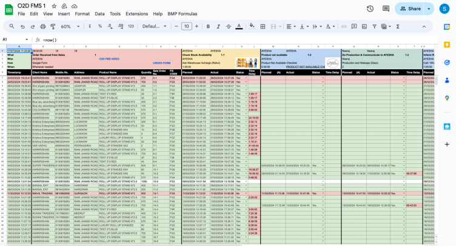Screen dimensions: 456x246
Task: Format as percent
Action: [x=100, y=26]
